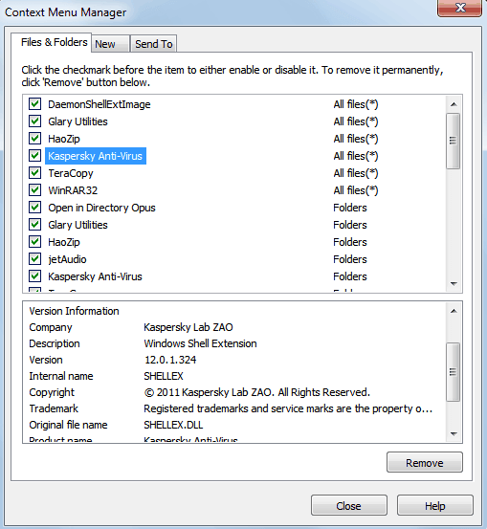Select the HaoZip All files entry
The width and height of the screenshot is (487, 529).
pyautogui.click(x=64, y=139)
